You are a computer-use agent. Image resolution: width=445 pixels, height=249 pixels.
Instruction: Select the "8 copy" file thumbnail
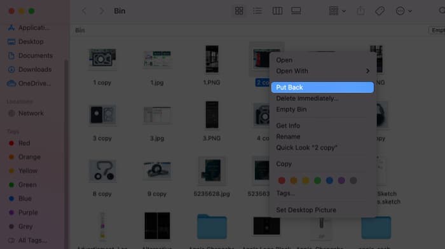point(102,171)
